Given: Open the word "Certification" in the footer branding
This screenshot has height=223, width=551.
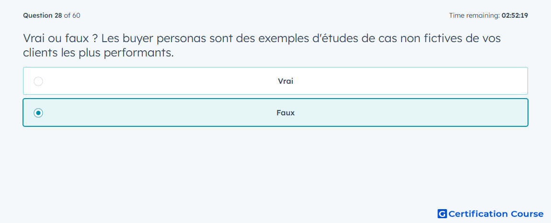Looking at the screenshot, I should 478,214.
